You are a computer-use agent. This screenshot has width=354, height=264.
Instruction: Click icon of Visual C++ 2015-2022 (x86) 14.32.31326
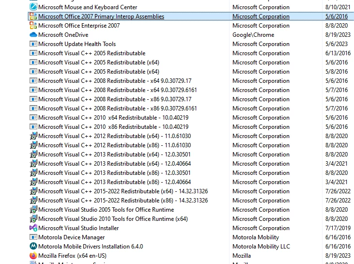click(33, 201)
